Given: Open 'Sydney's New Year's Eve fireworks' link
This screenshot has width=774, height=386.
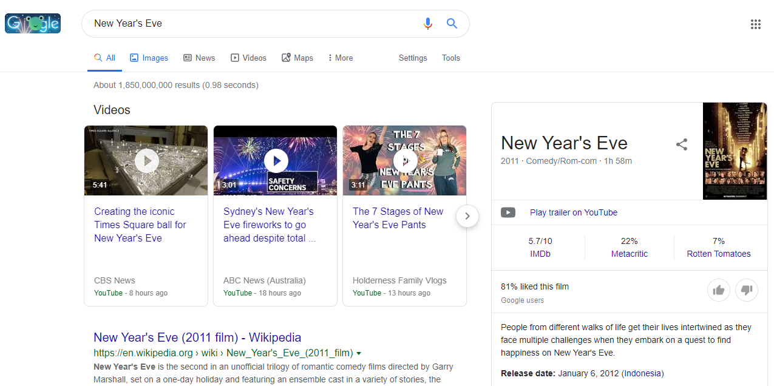Looking at the screenshot, I should pyautogui.click(x=270, y=225).
